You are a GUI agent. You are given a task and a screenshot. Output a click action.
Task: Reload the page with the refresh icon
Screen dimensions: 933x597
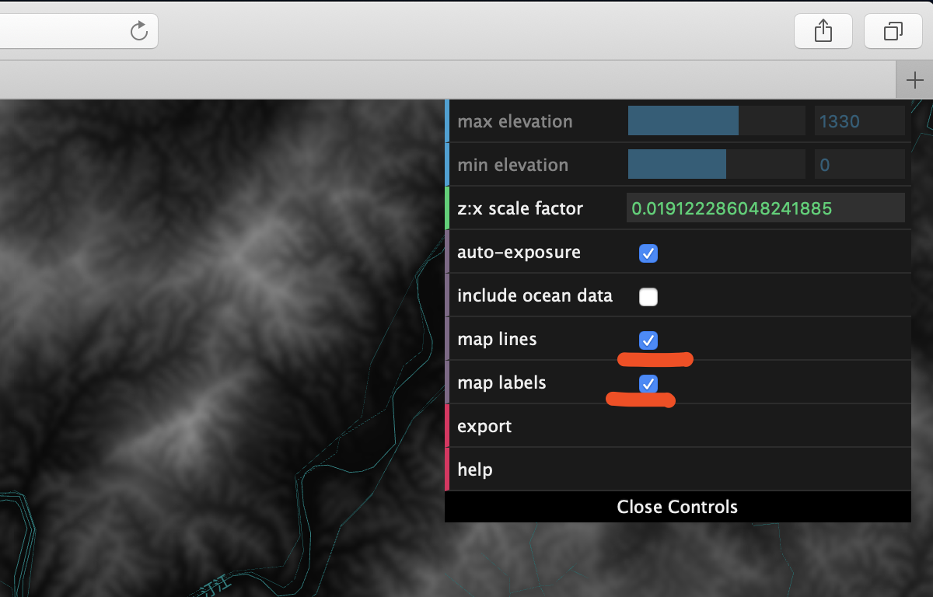coord(138,31)
